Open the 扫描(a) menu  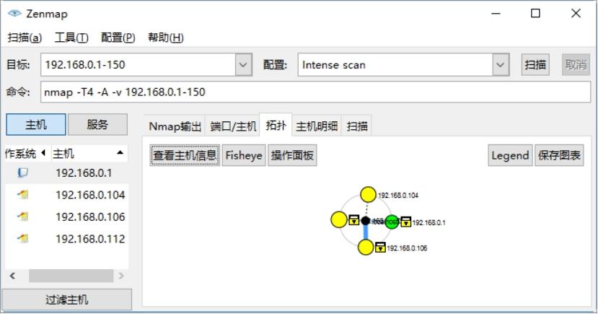tap(25, 38)
